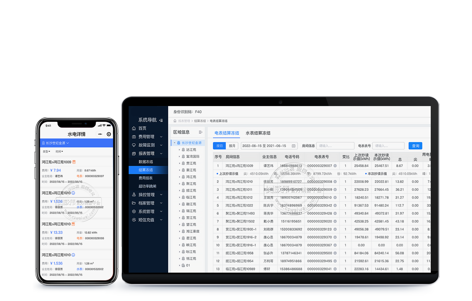Select the 按月 toggle button
This screenshot has width=472, height=301.
click(232, 146)
